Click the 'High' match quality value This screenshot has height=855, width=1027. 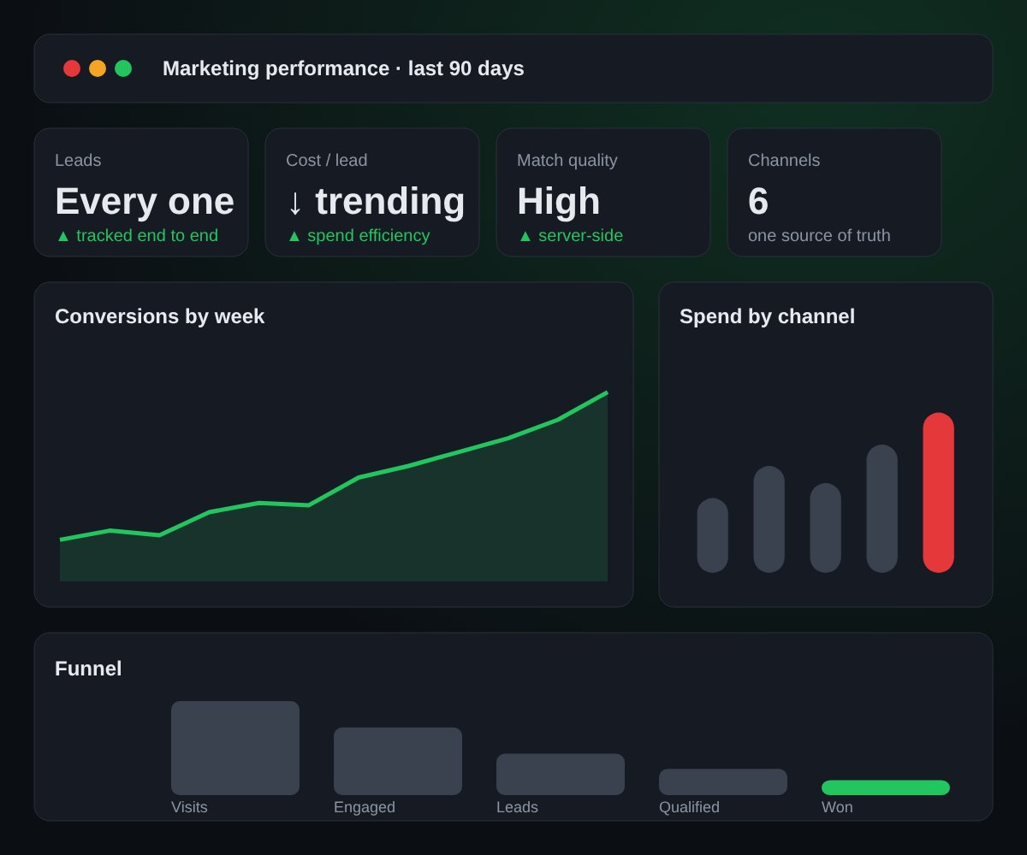click(559, 202)
